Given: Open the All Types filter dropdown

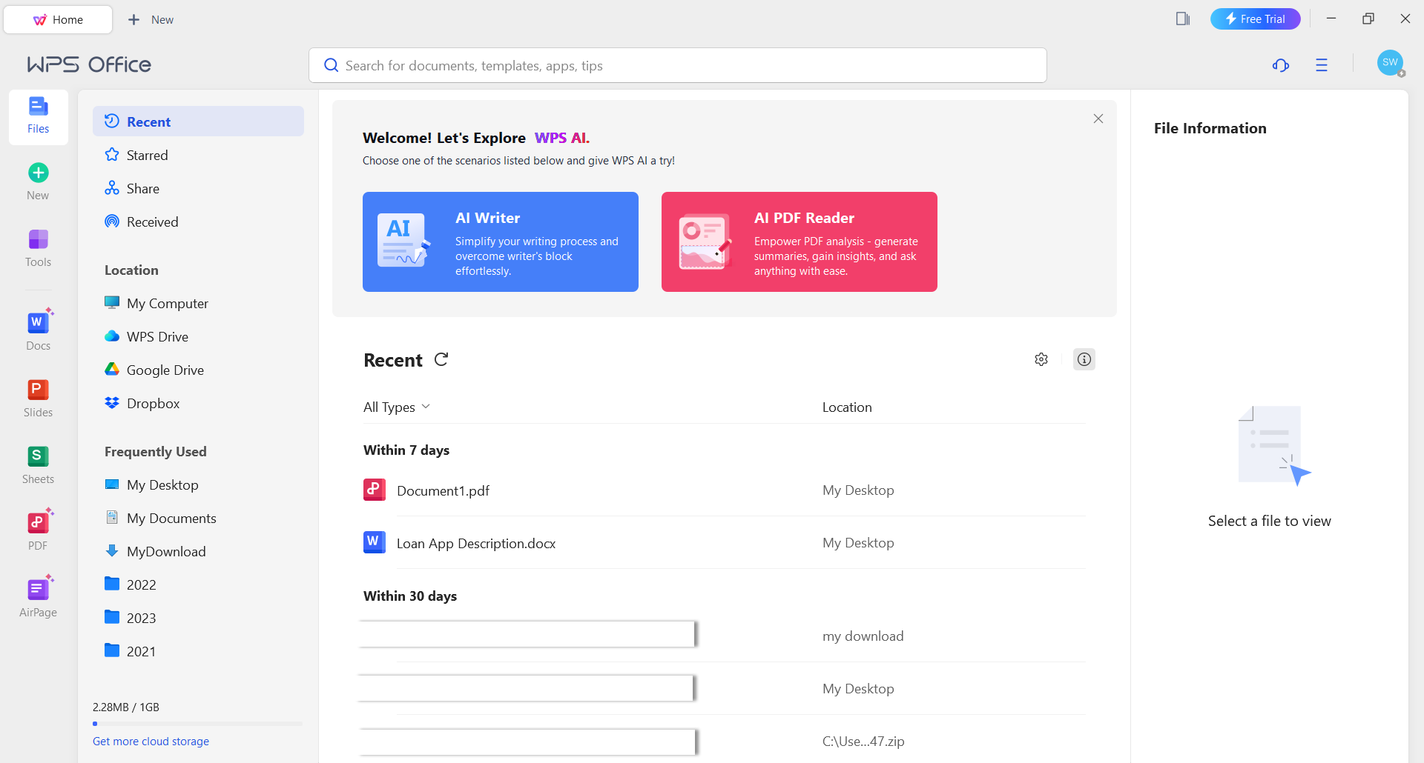Looking at the screenshot, I should tap(397, 407).
